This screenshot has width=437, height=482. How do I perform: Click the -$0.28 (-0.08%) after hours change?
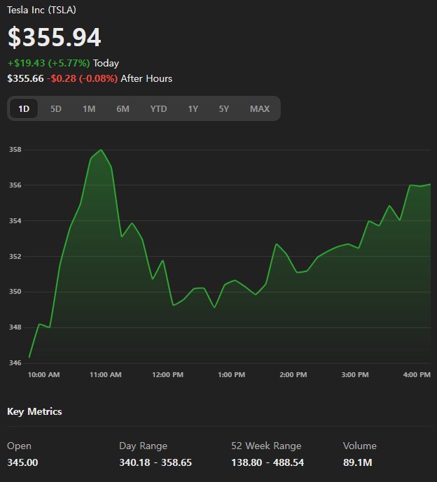coord(82,78)
